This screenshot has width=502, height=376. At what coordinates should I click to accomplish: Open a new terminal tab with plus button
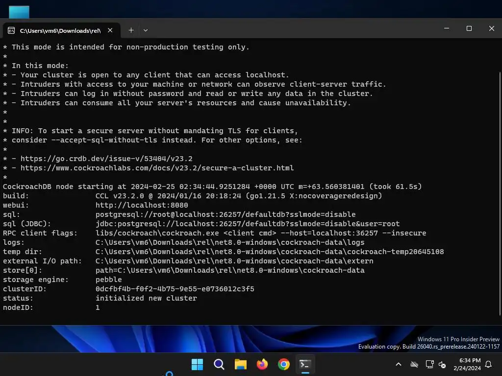click(x=131, y=30)
